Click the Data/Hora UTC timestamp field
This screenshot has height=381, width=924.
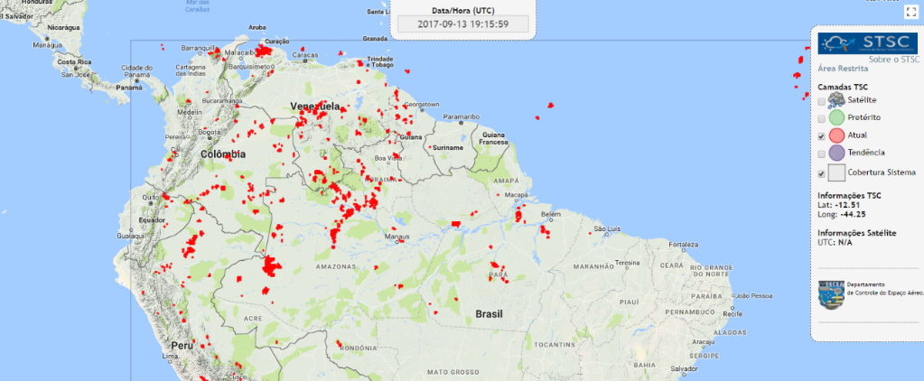click(x=462, y=24)
